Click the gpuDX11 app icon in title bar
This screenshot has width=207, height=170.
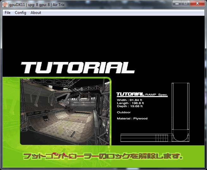tap(5, 4)
